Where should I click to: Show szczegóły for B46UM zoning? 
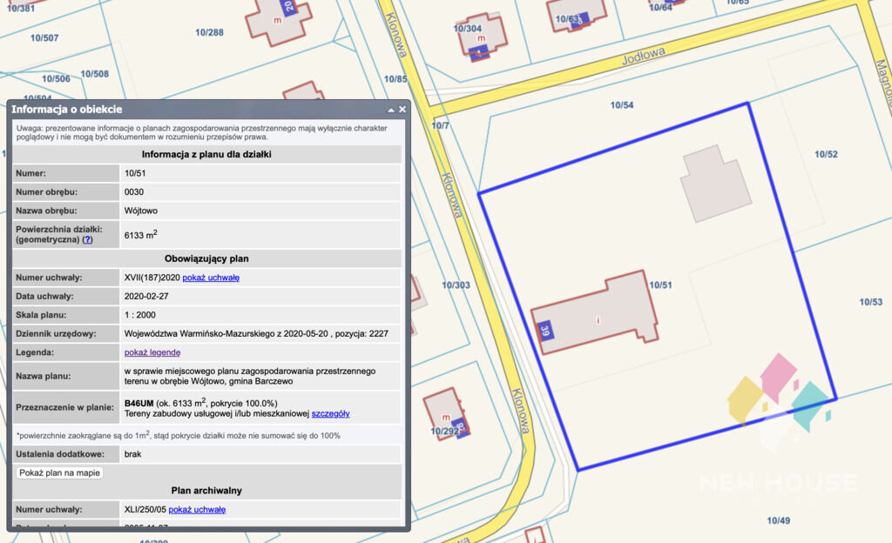330,413
